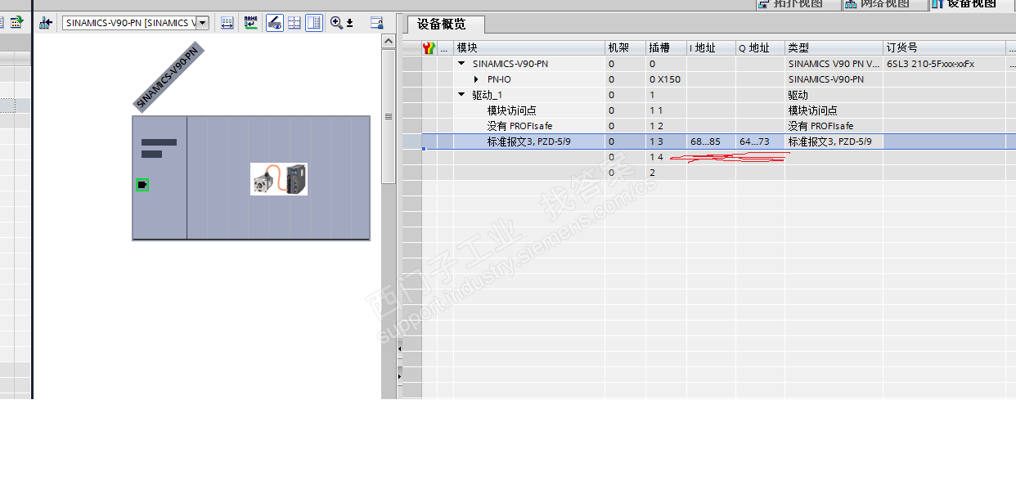Click the 类型 column header
This screenshot has width=1016, height=494.
(x=834, y=48)
